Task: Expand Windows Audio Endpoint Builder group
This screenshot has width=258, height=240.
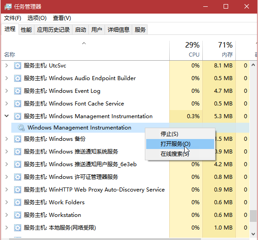Action: point(7,78)
